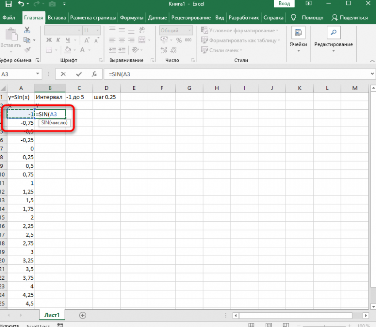Screen dimensions: 376x327
Task: Click the Вход sign-in button
Action: [284, 4]
